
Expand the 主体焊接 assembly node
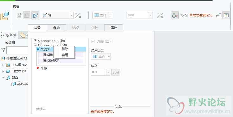pos(3,65)
